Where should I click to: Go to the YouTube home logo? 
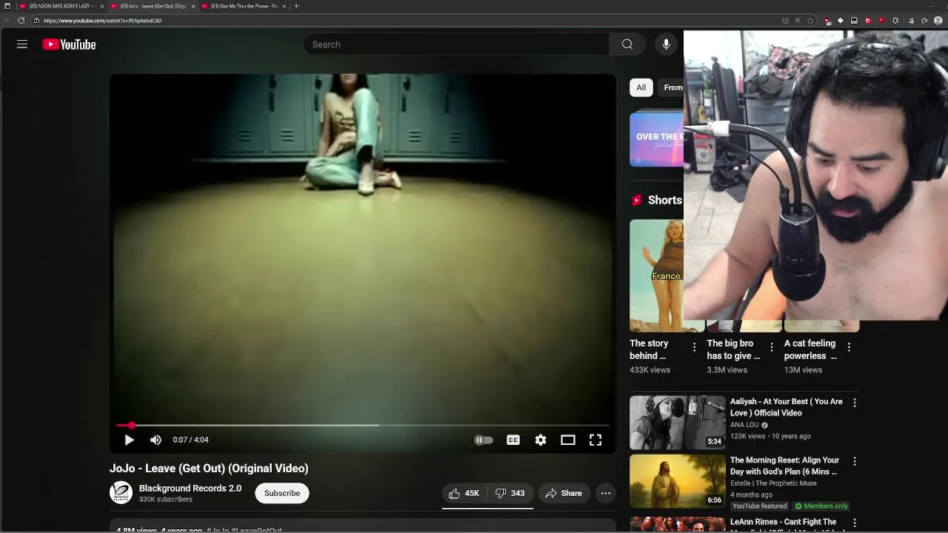[x=69, y=44]
